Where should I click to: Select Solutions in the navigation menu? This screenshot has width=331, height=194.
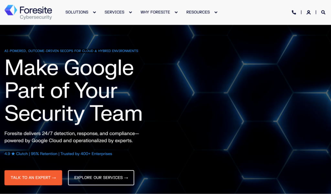pyautogui.click(x=77, y=12)
